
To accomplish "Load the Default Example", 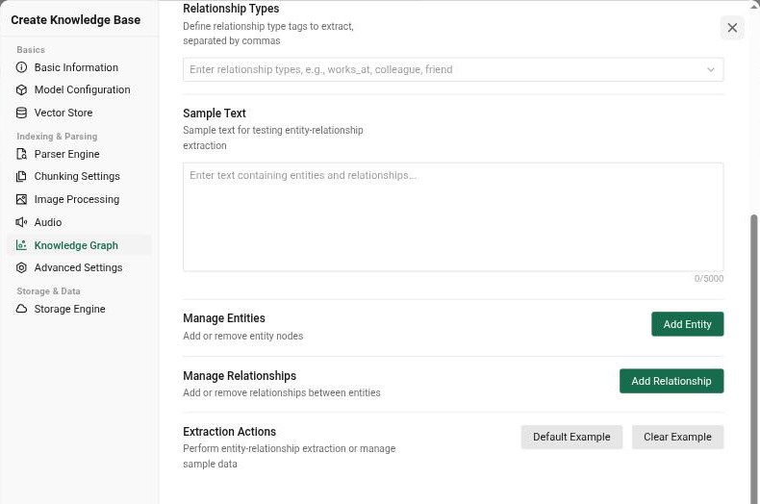I will pos(571,437).
